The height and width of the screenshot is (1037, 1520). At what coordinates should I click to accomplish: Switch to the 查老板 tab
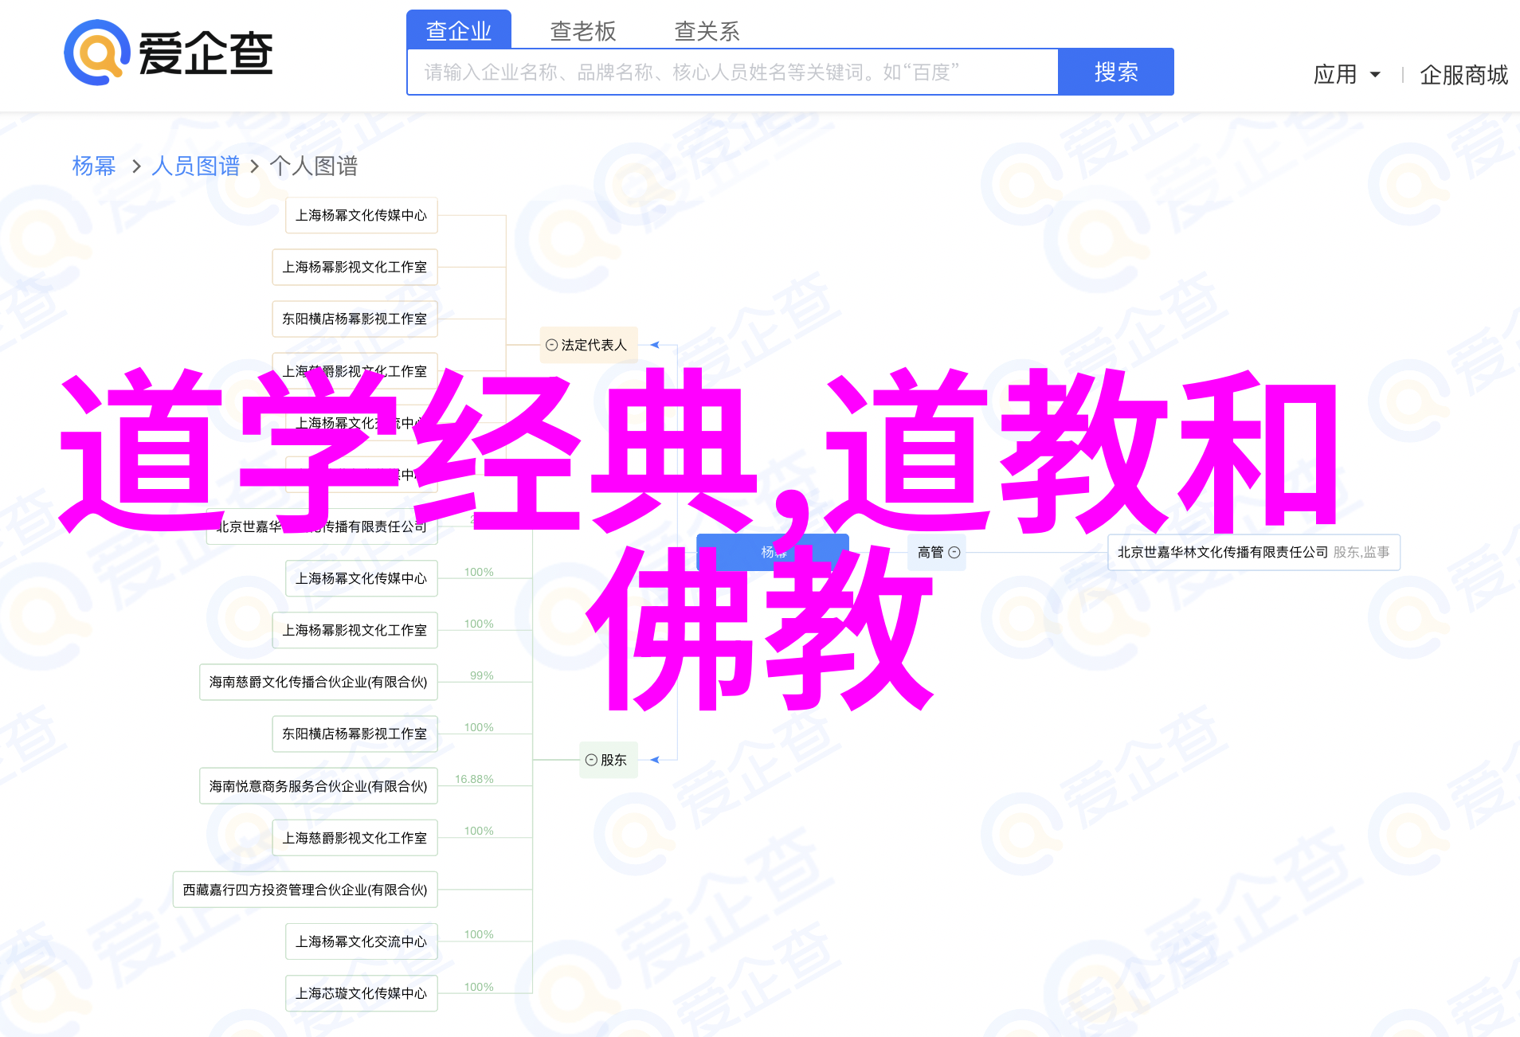click(x=583, y=31)
